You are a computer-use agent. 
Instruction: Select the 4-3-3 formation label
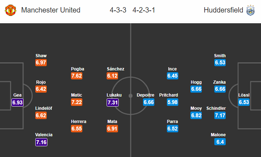pyautogui.click(x=118, y=10)
